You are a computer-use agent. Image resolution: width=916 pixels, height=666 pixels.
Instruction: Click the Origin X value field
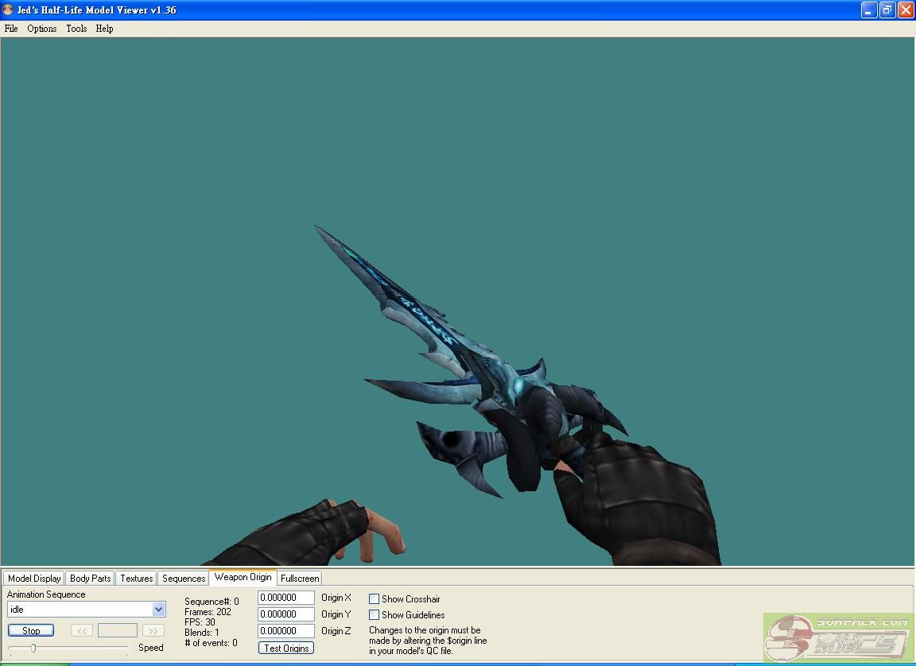click(x=286, y=598)
